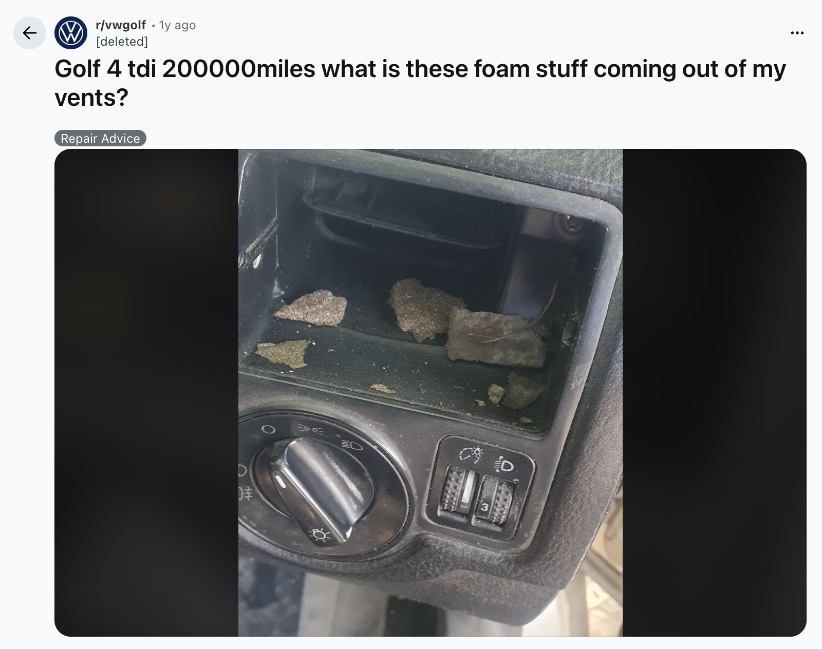The image size is (822, 649).
Task: Click the headlight rotary knob in the photo
Action: [x=314, y=487]
